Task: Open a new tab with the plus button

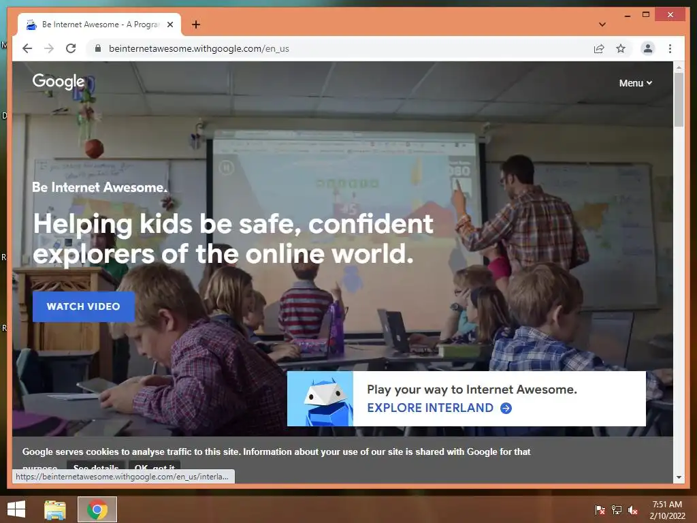Action: pyautogui.click(x=195, y=25)
